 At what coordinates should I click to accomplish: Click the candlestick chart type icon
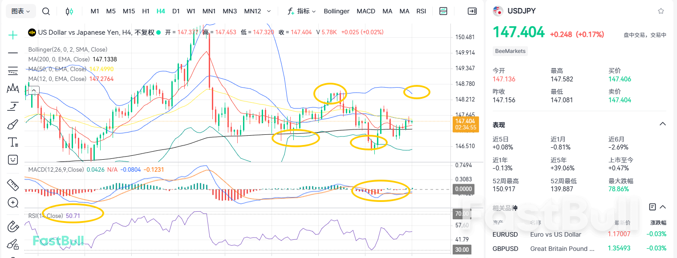69,11
